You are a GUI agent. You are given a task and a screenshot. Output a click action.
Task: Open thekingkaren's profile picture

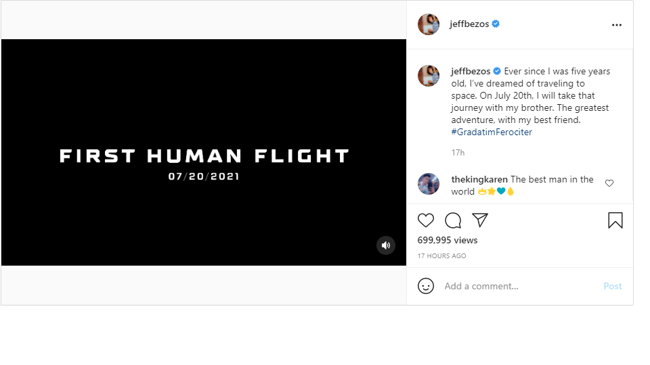click(428, 184)
